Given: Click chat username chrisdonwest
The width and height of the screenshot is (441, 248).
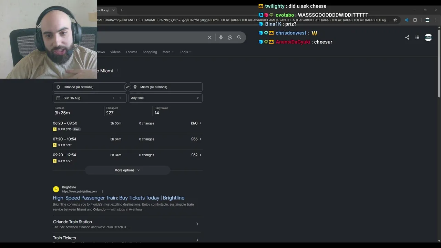Looking at the screenshot, I should (291, 33).
